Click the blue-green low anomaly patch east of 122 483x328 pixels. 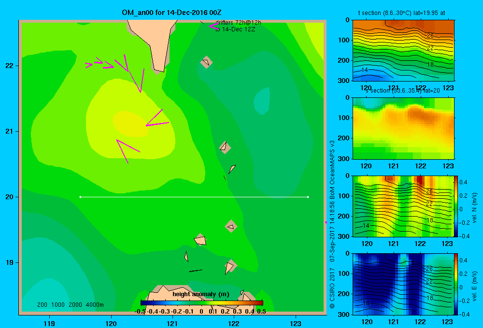262,101
